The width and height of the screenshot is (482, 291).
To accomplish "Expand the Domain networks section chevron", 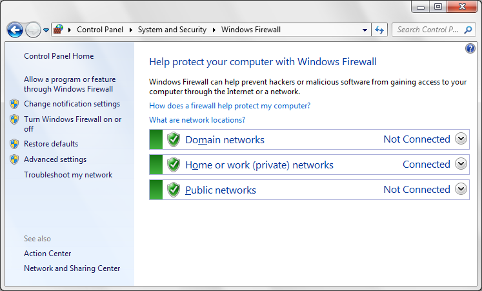I will [461, 139].
